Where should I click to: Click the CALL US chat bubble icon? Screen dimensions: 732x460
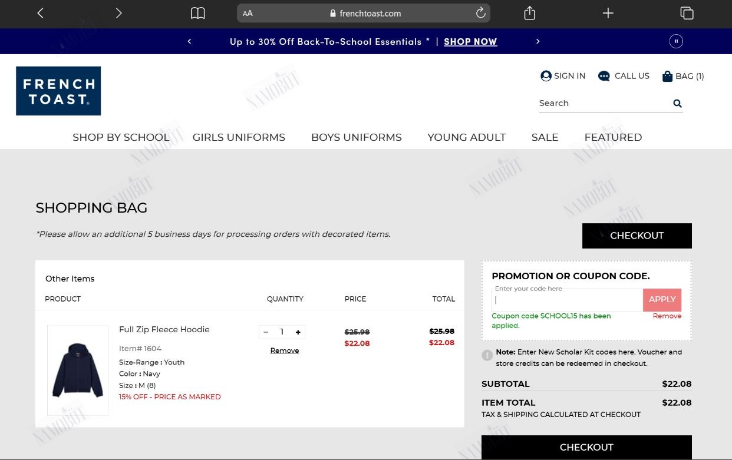pyautogui.click(x=604, y=76)
